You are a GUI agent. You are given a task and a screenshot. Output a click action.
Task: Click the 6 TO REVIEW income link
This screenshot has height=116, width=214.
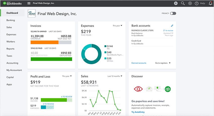[x=67, y=97]
